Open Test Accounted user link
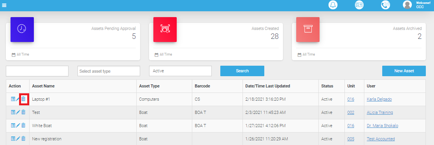 tap(381, 139)
